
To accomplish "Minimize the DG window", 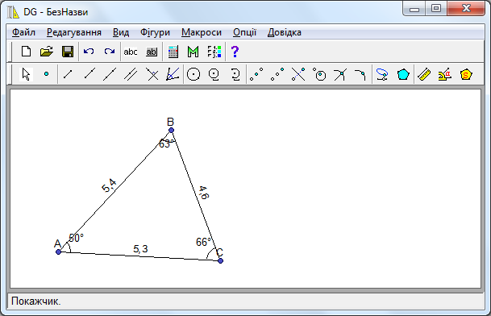I will pos(414,8).
